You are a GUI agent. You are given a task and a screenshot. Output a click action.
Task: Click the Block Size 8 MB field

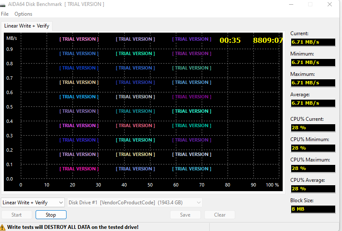pos(311,209)
